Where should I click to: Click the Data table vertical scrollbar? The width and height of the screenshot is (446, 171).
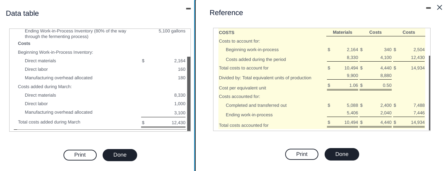tap(189, 93)
